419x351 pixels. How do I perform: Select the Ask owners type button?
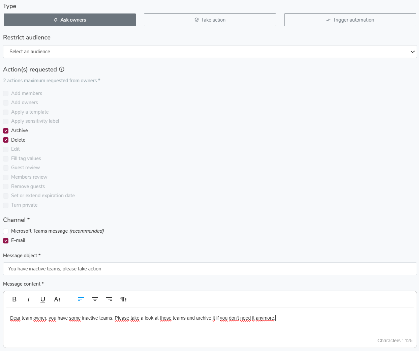click(70, 20)
